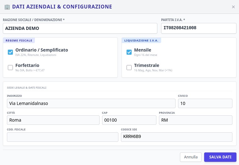Click the Regime Fiscale section badge
The width and height of the screenshot is (239, 165).
pyautogui.click(x=19, y=40)
